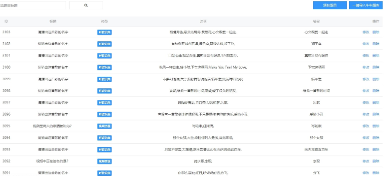Click the blue one-click import button
Screen dimensions: 385x185
click(x=366, y=5)
